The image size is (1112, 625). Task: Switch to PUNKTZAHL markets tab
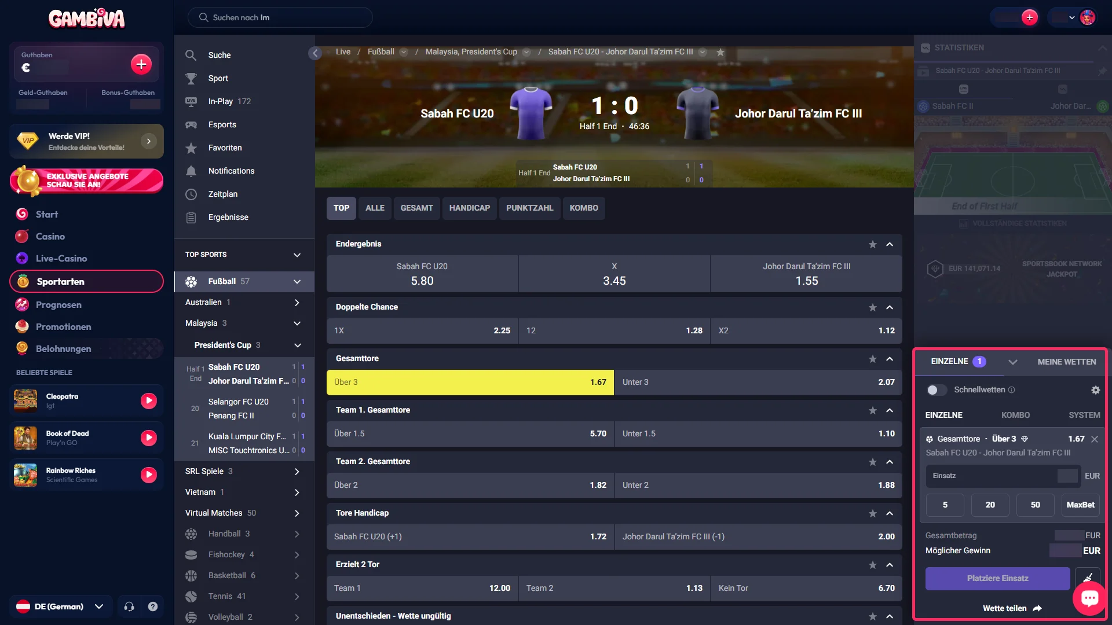[x=529, y=208]
